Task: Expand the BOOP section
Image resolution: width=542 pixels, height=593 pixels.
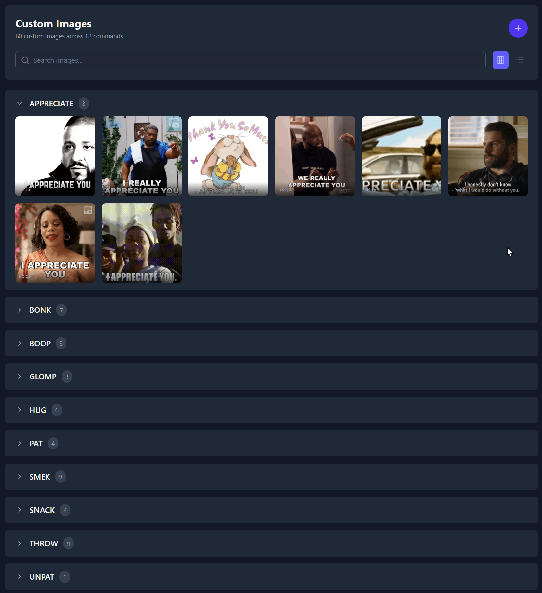Action: tap(19, 343)
